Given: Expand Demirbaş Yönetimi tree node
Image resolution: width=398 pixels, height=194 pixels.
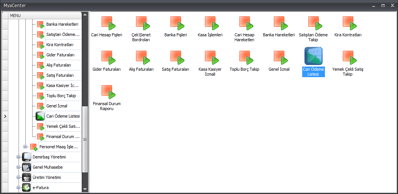Looking at the screenshot, I should [18, 157].
